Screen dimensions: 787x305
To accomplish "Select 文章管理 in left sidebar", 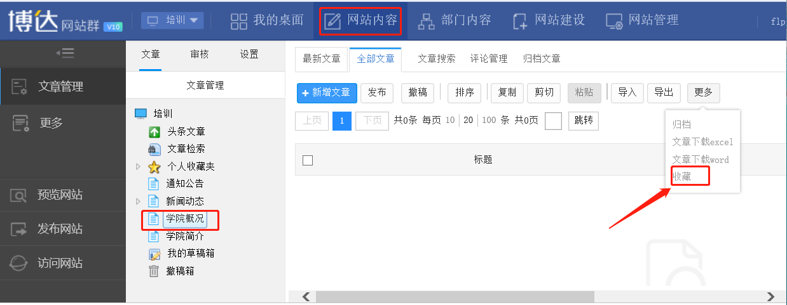I will 63,86.
